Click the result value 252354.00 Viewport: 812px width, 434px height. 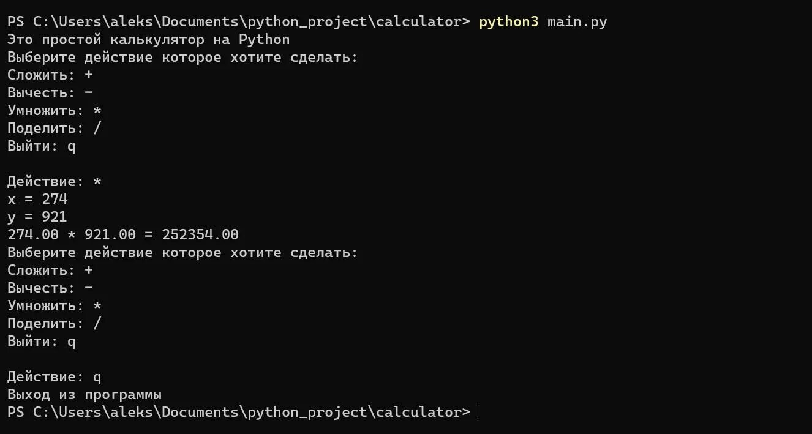[200, 234]
